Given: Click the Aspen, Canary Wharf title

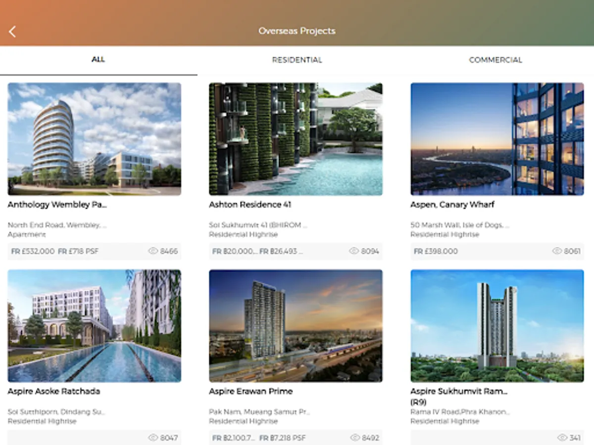Looking at the screenshot, I should tap(452, 205).
